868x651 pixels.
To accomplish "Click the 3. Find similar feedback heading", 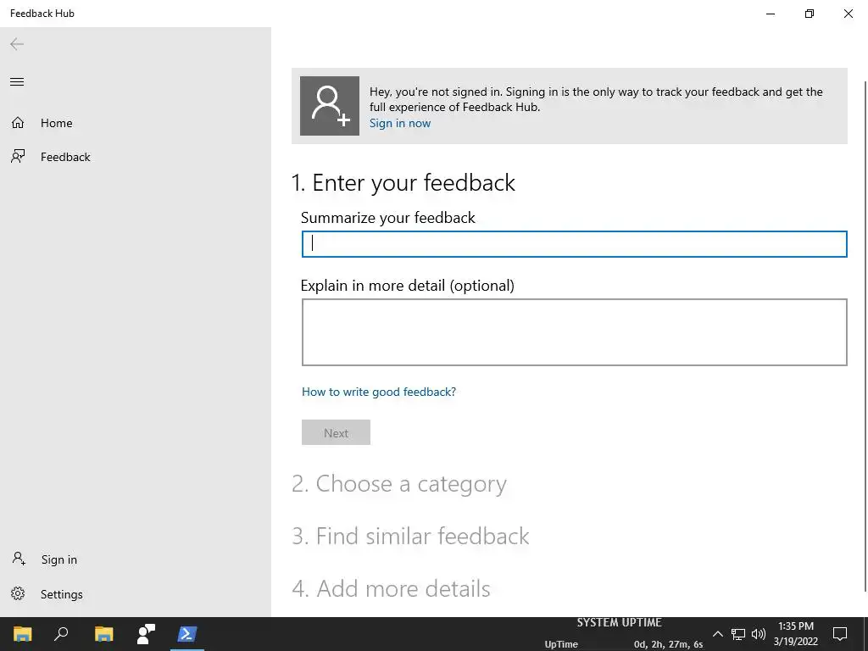I will [410, 536].
